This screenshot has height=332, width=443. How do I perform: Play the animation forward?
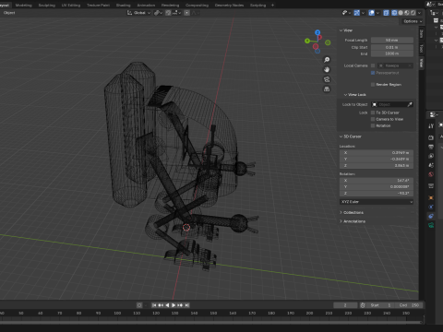point(174,305)
